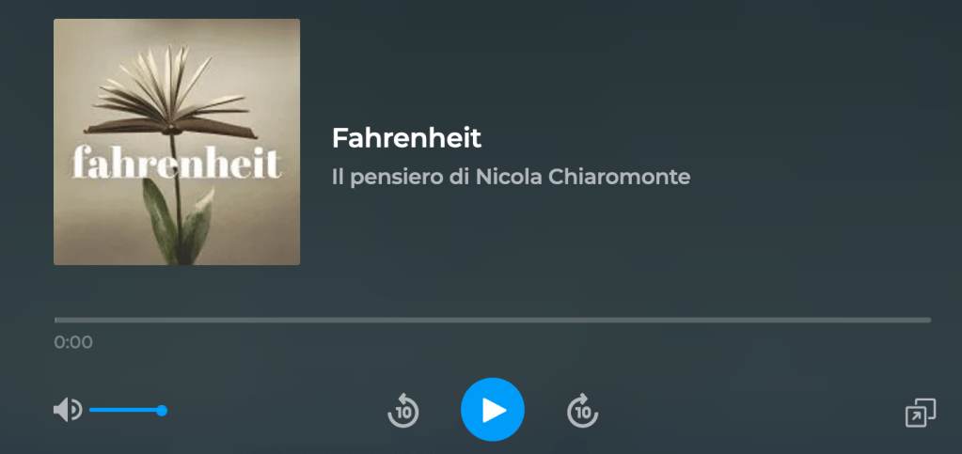Play the Fahrenheit episode
Image resolution: width=962 pixels, height=454 pixels.
pos(493,409)
